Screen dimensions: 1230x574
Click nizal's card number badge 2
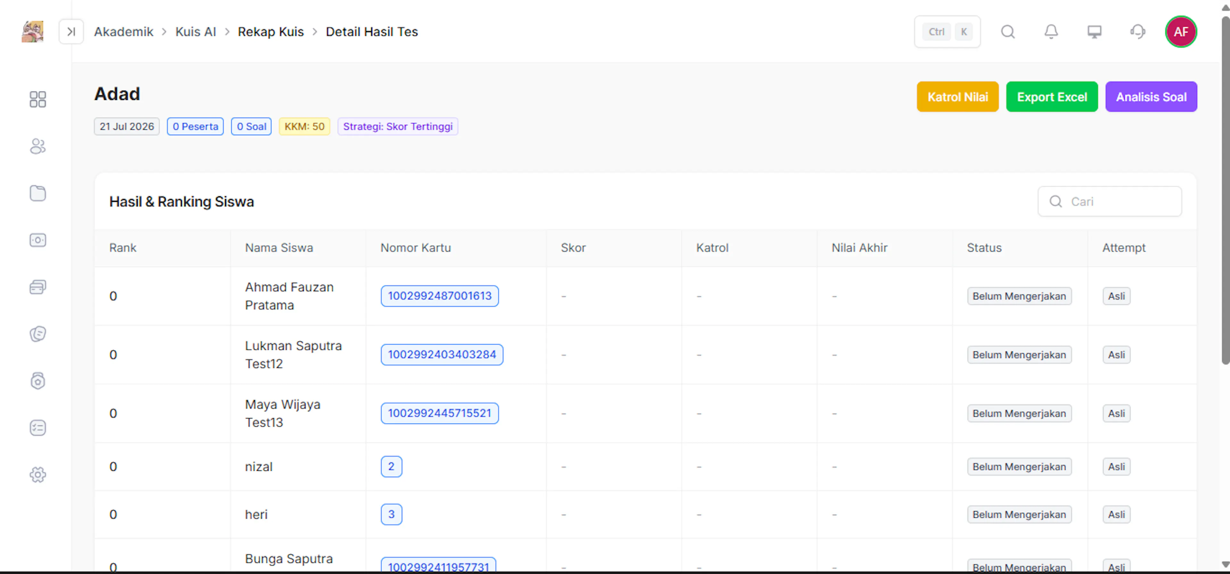pyautogui.click(x=391, y=467)
